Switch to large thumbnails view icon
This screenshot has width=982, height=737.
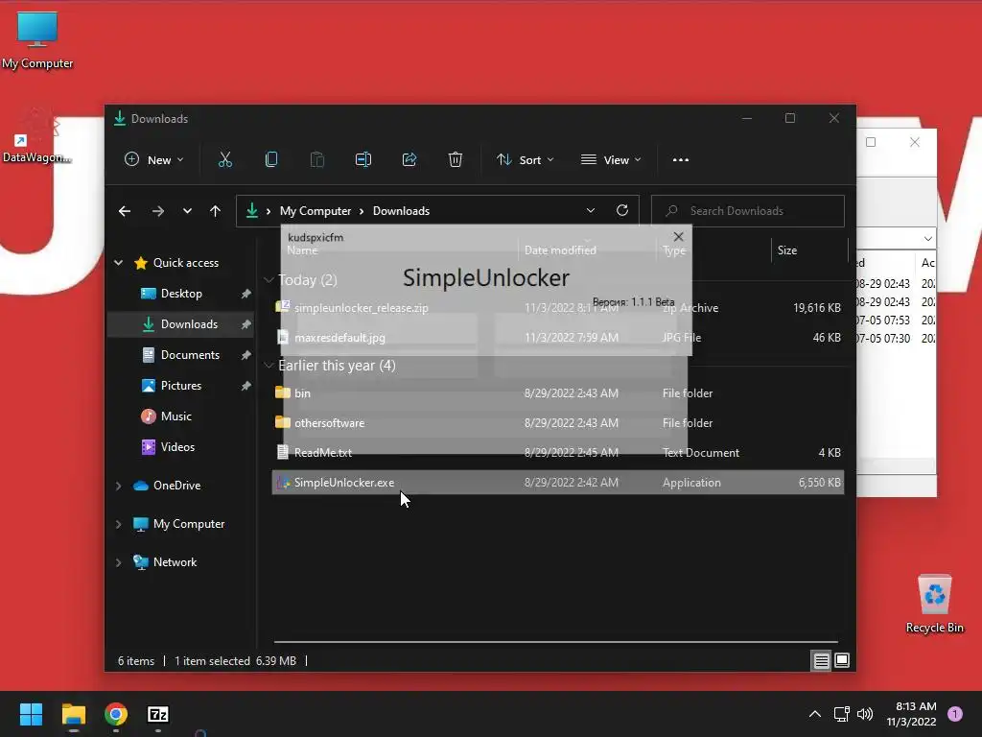842,660
